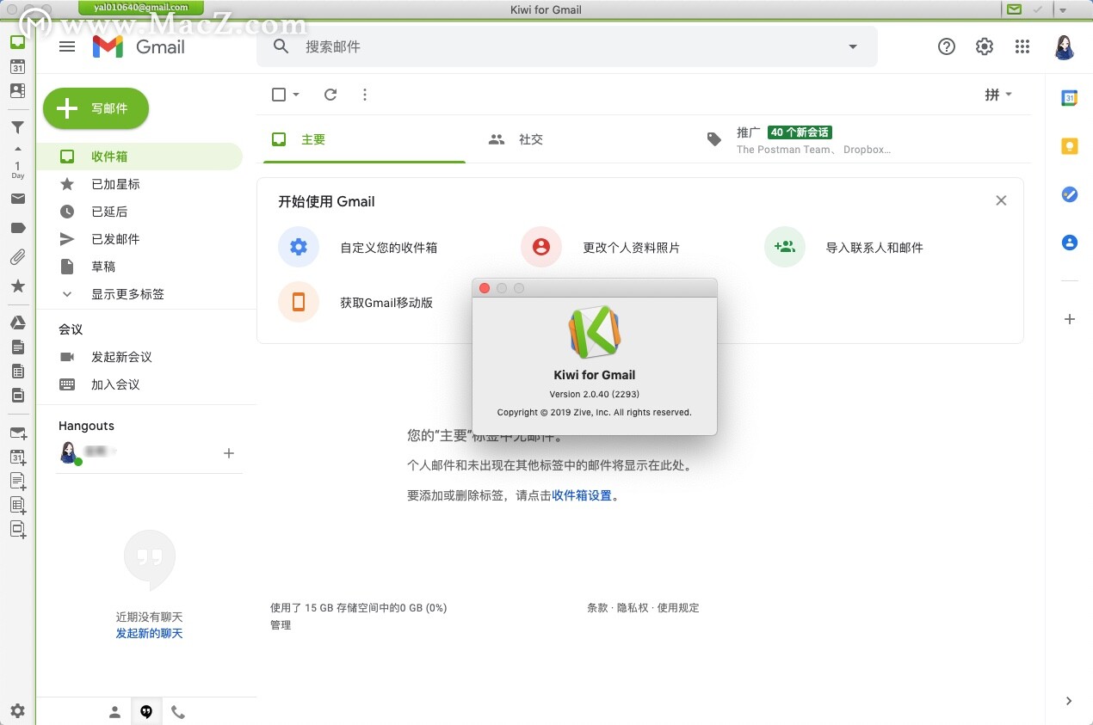Screen dimensions: 1093x725
Task: Switch to the 主要 tab
Action: point(365,139)
